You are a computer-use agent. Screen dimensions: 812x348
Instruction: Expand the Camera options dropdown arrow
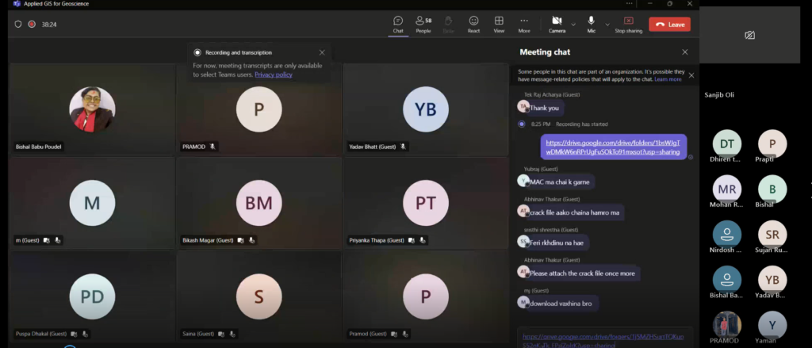pos(573,25)
